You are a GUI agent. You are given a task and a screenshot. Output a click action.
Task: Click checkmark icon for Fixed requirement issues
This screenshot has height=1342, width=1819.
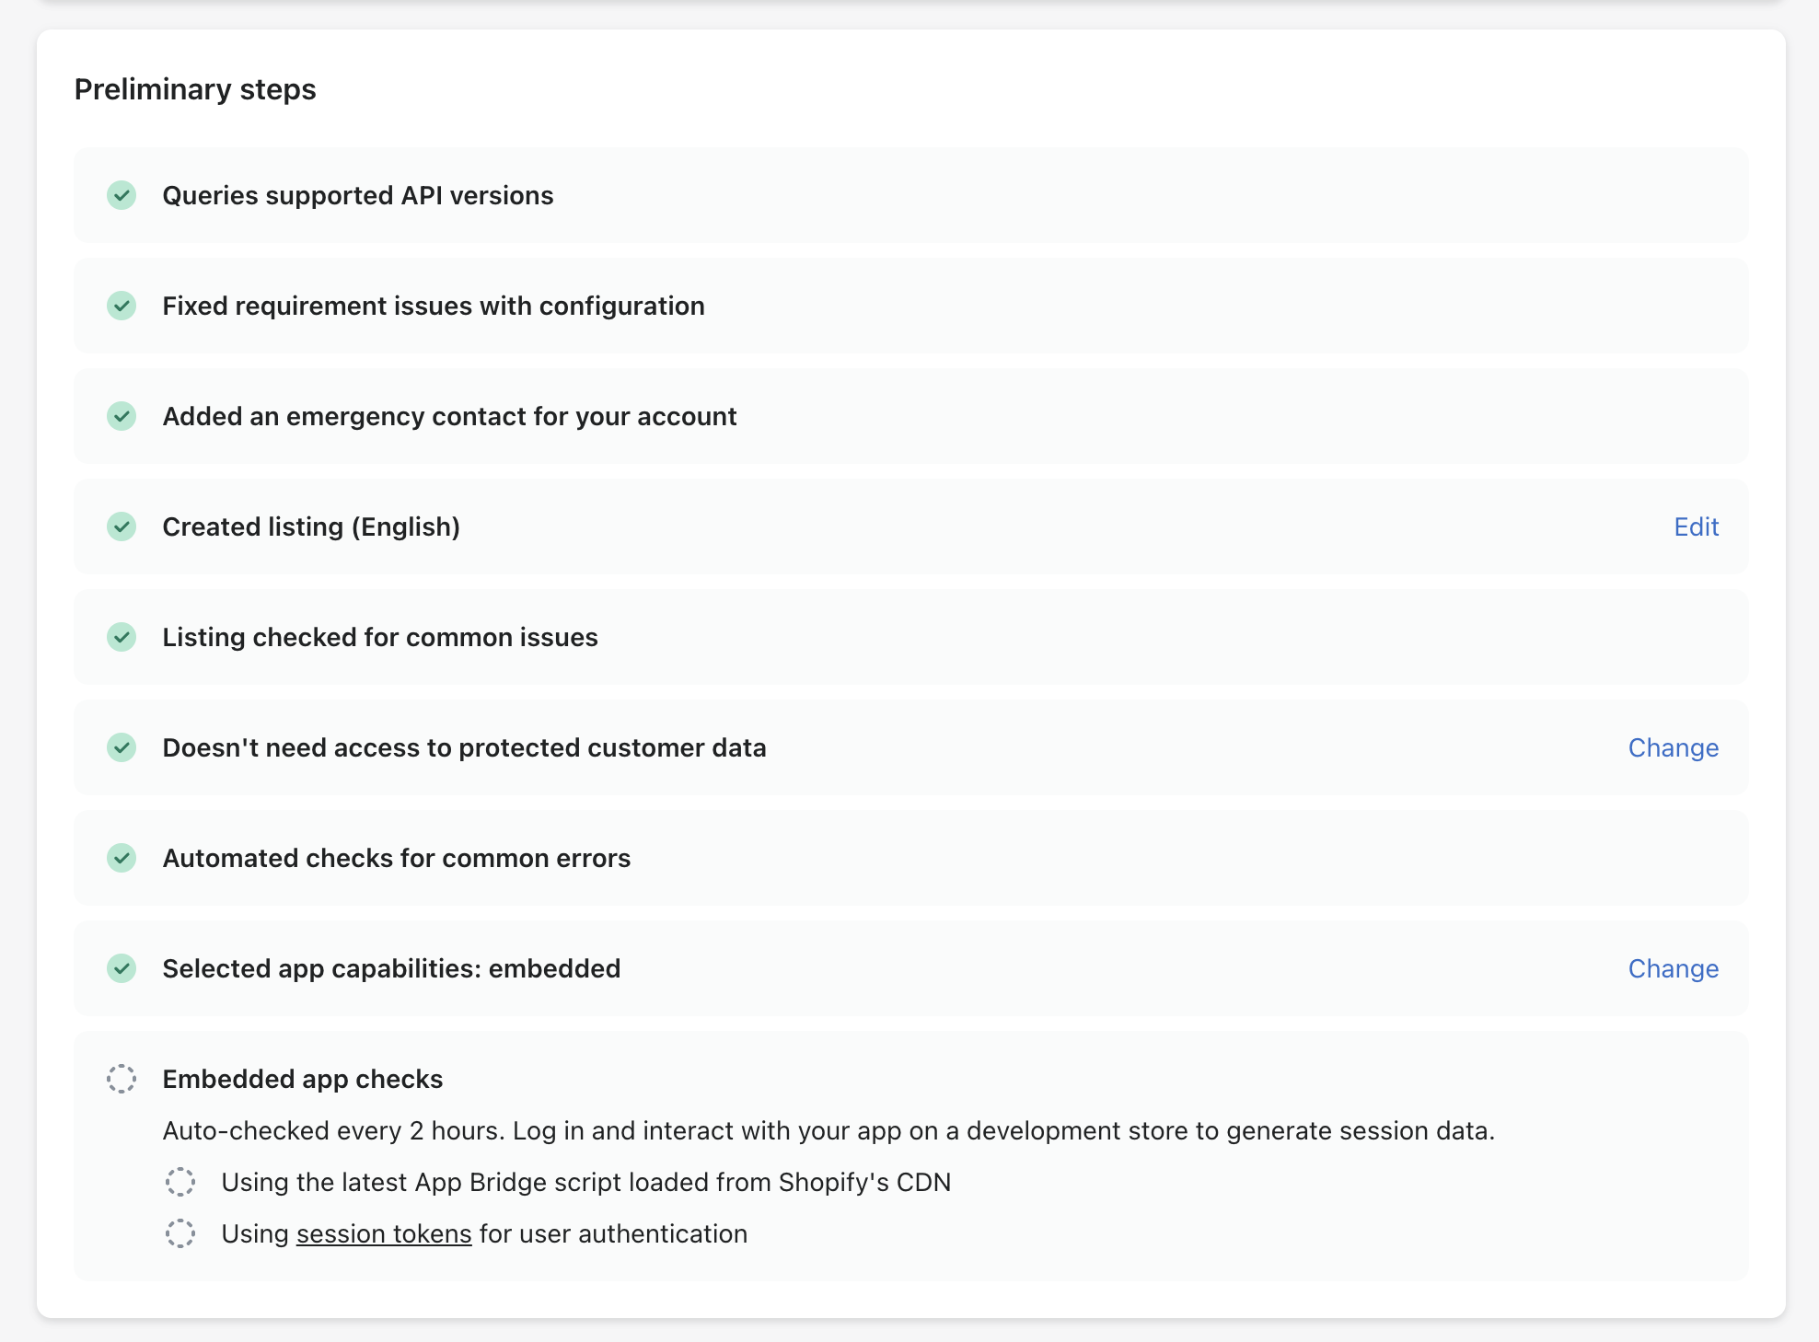click(x=122, y=306)
